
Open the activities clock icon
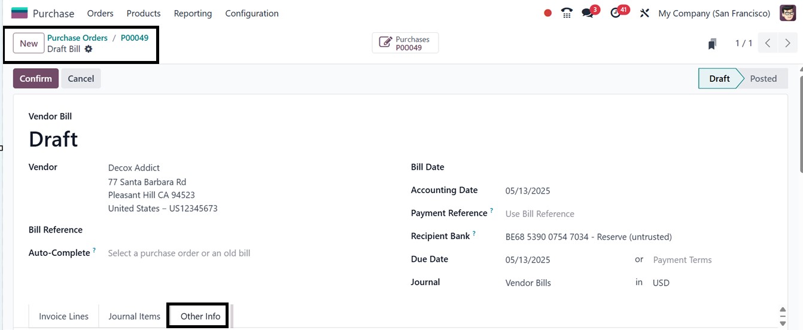616,13
